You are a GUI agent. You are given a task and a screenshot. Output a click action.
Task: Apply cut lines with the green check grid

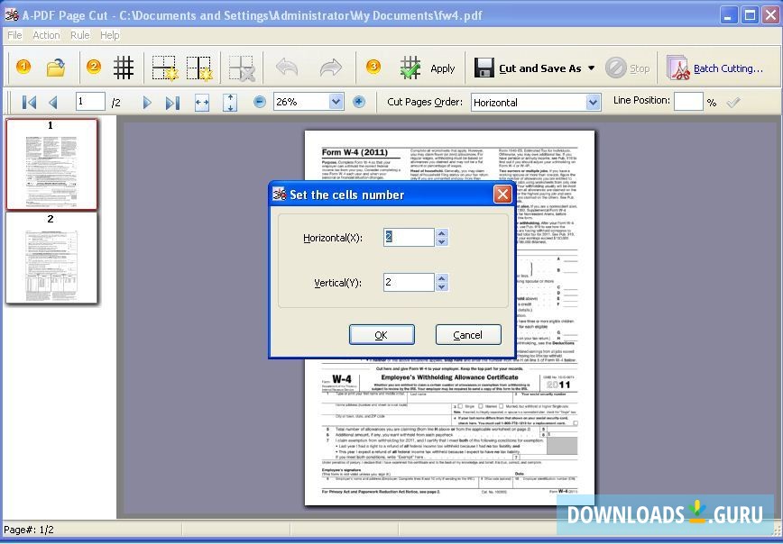click(x=410, y=68)
